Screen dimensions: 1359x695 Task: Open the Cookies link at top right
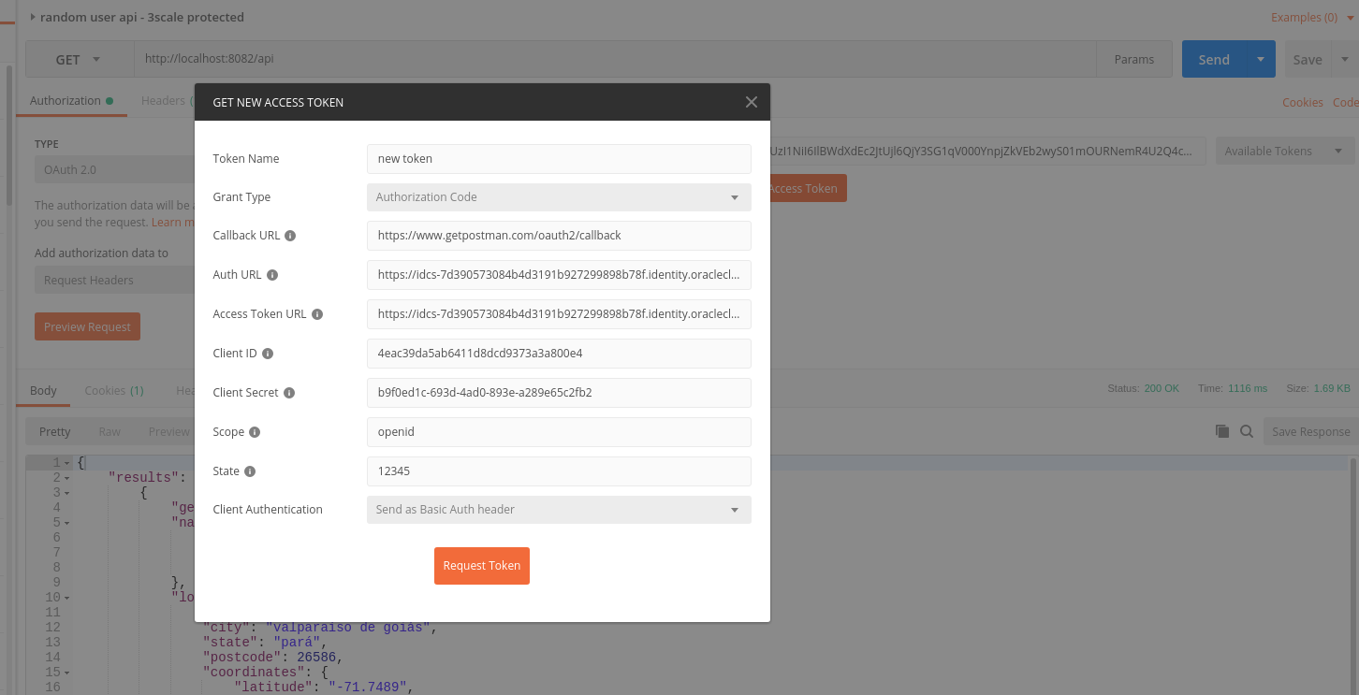pos(1302,102)
